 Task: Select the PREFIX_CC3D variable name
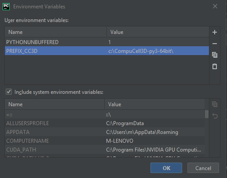[22, 51]
